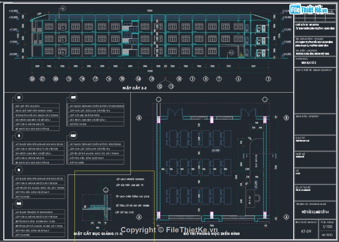339x242 pixels.
Task: Select axis bubble B left of the classroom plan
Action: [x=139, y=118]
